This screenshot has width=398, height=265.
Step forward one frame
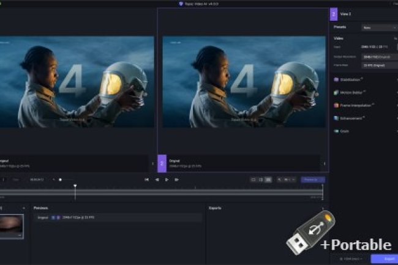pyautogui.click(x=177, y=180)
